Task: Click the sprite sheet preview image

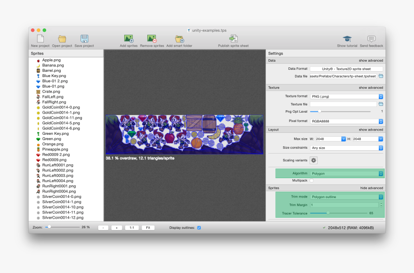Action: (184, 134)
